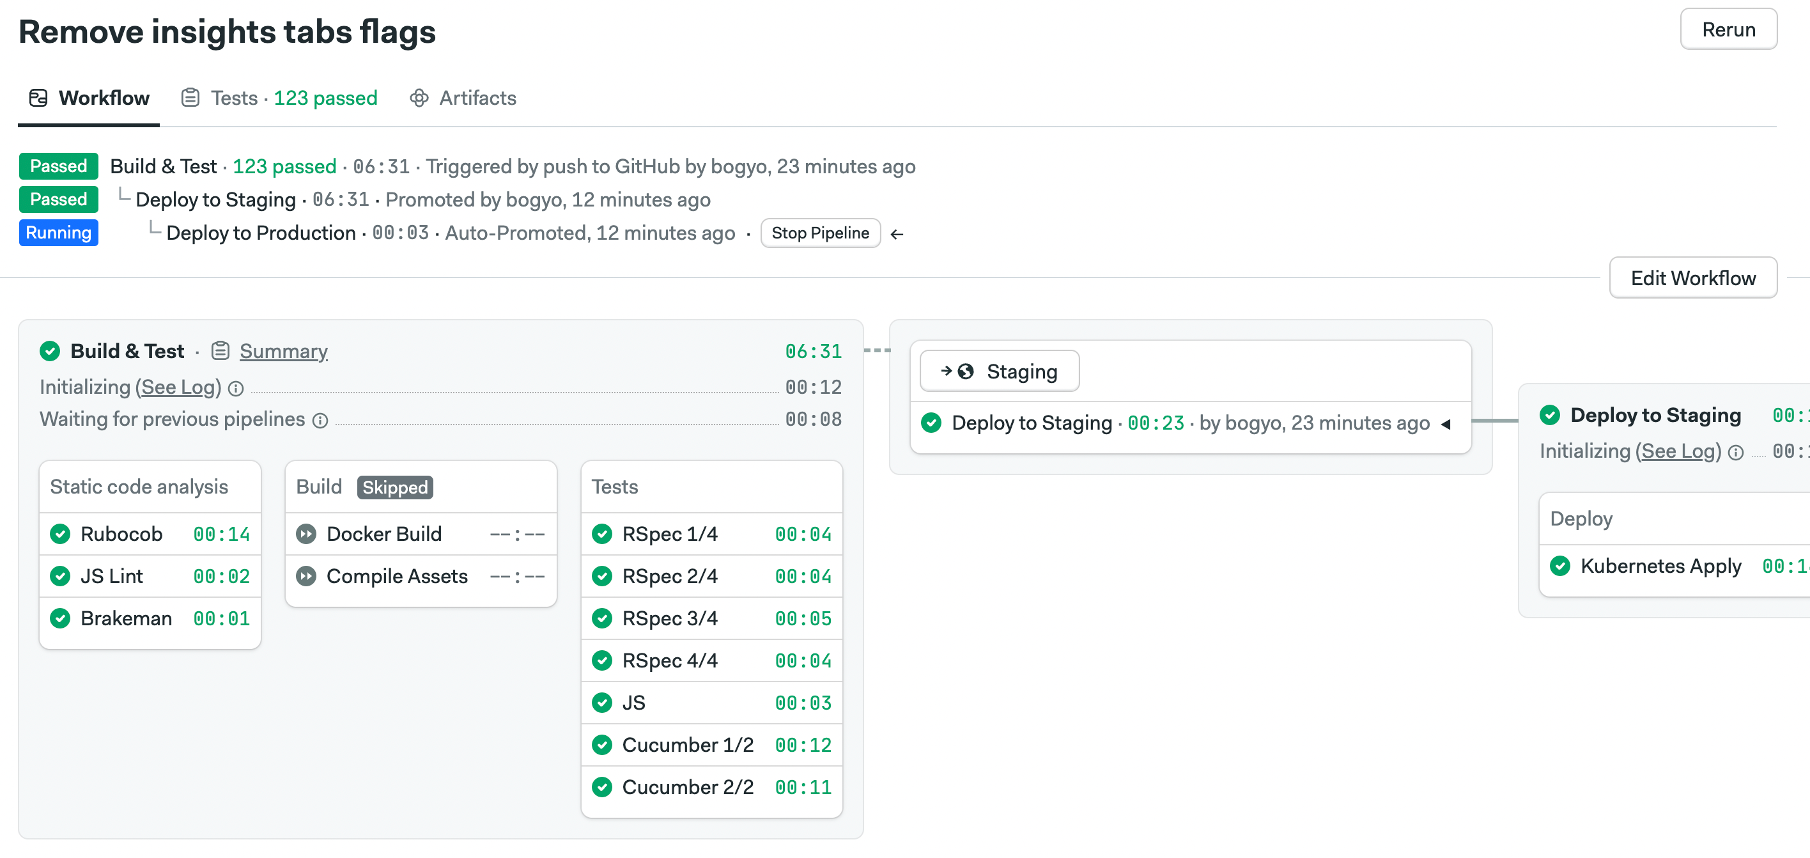Open the Summary link in Build & Test
1810x858 pixels.
coord(283,350)
